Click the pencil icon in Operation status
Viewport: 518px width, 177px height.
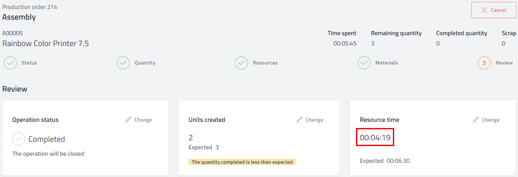click(128, 120)
